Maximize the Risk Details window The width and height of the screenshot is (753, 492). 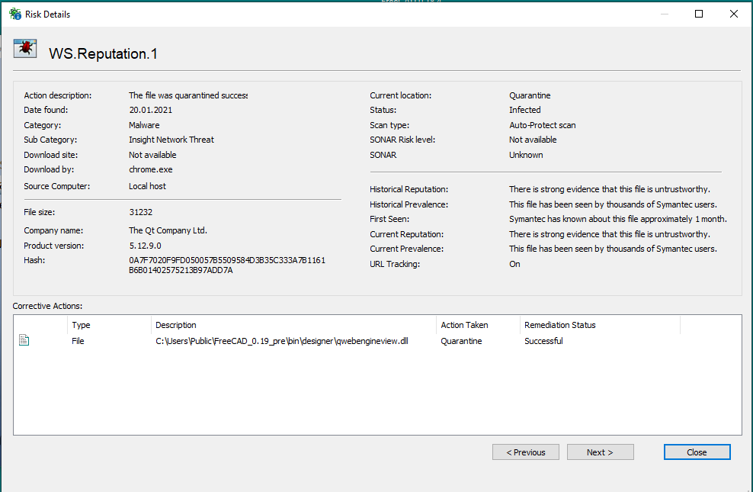[699, 14]
